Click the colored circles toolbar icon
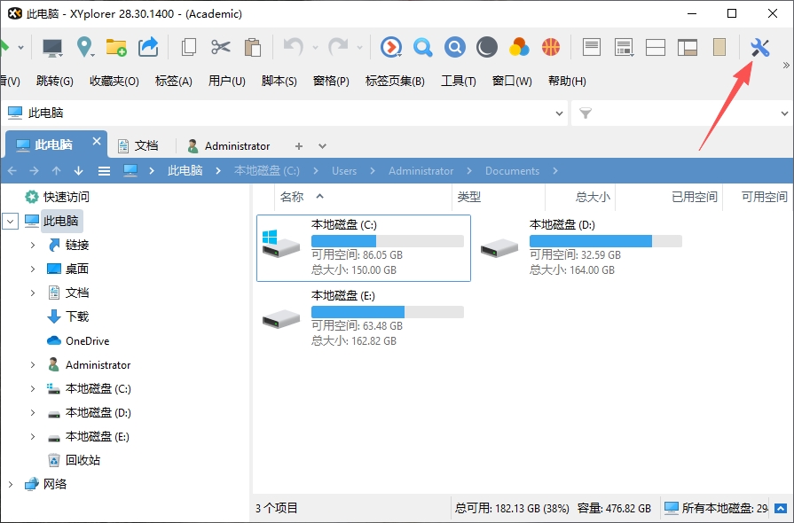Screen dimensions: 794x523 pyautogui.click(x=519, y=48)
